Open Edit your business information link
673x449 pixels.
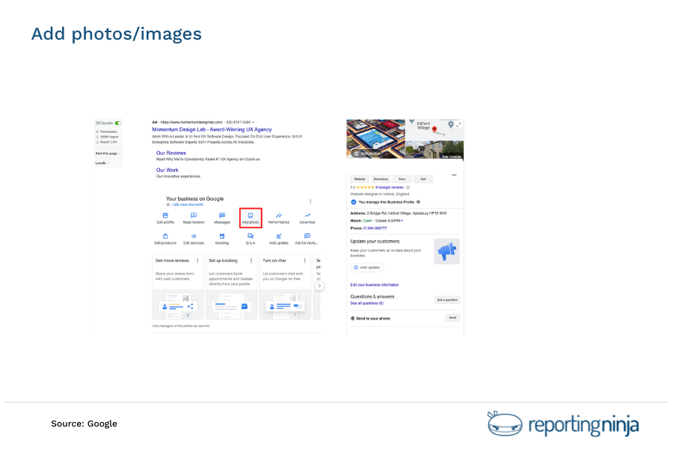coord(375,285)
